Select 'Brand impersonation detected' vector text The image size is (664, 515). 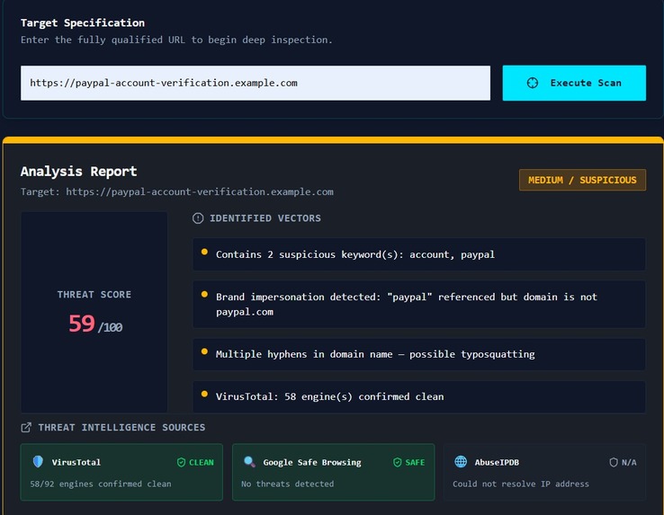(407, 305)
